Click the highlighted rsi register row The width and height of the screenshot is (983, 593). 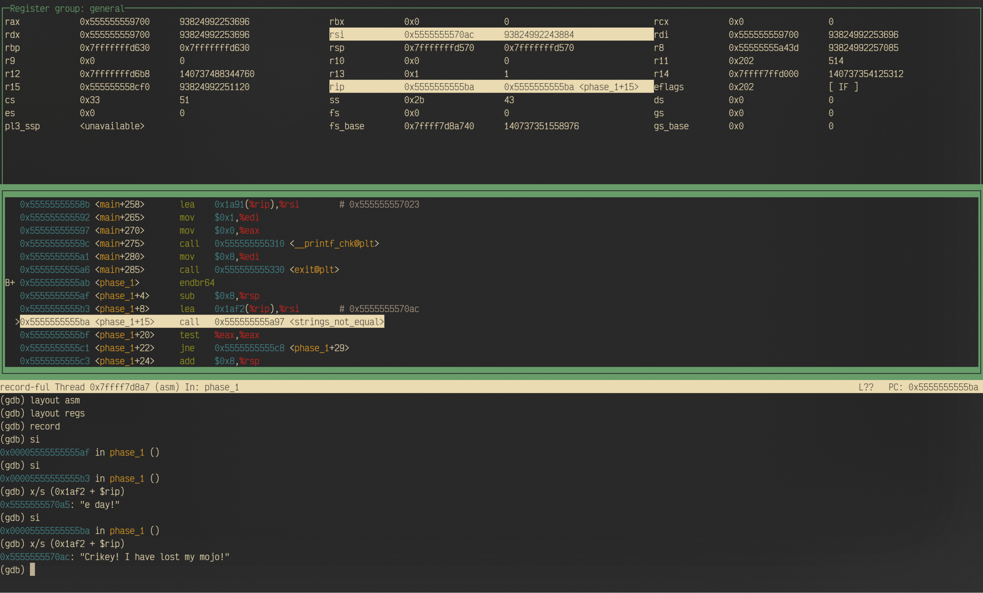(491, 35)
